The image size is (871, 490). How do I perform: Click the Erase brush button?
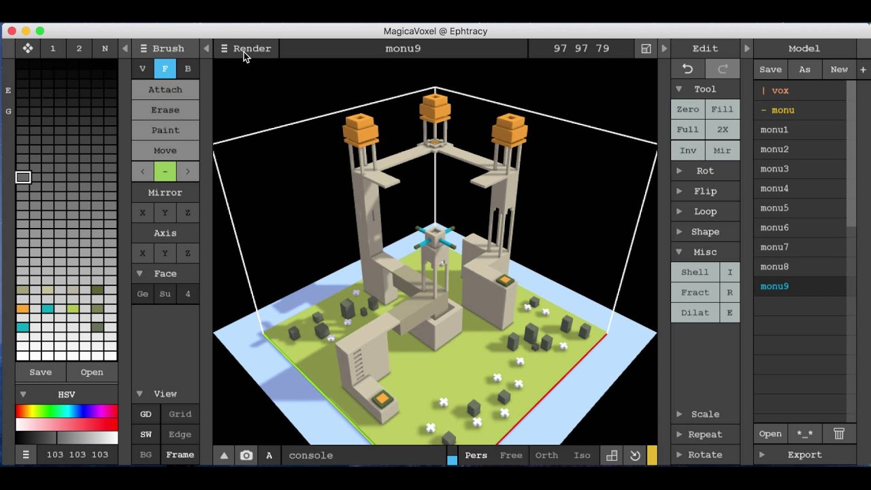tap(165, 110)
